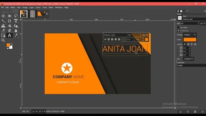Set justify to left aligned
Viewport: 206px width, 116px height.
(x=185, y=44)
